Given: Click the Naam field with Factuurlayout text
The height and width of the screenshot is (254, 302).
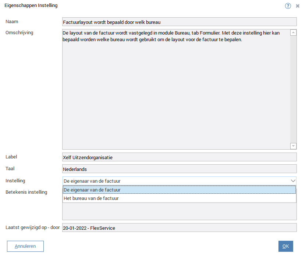Looking at the screenshot, I should click(179, 22).
